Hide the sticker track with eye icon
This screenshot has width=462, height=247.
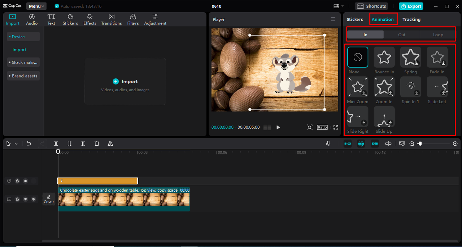point(25,181)
